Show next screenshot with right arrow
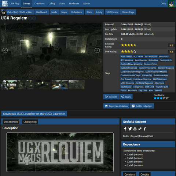Screen dimensions: 176x176 point(97,50)
